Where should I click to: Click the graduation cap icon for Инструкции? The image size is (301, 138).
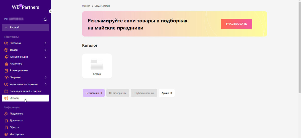point(6,134)
